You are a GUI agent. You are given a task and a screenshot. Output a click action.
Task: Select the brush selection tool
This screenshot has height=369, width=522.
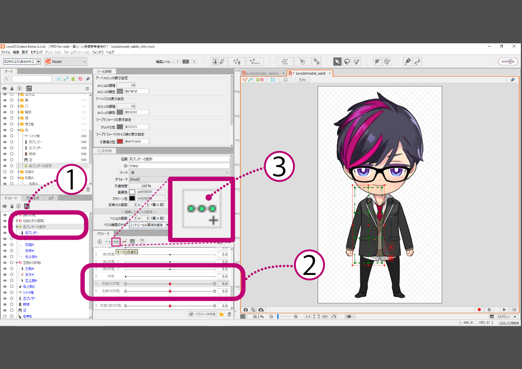tap(357, 62)
